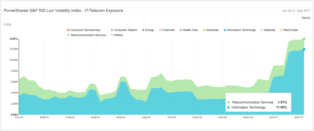Click the 5/31/16 axis date
314x131 pixels.
tap(223, 118)
